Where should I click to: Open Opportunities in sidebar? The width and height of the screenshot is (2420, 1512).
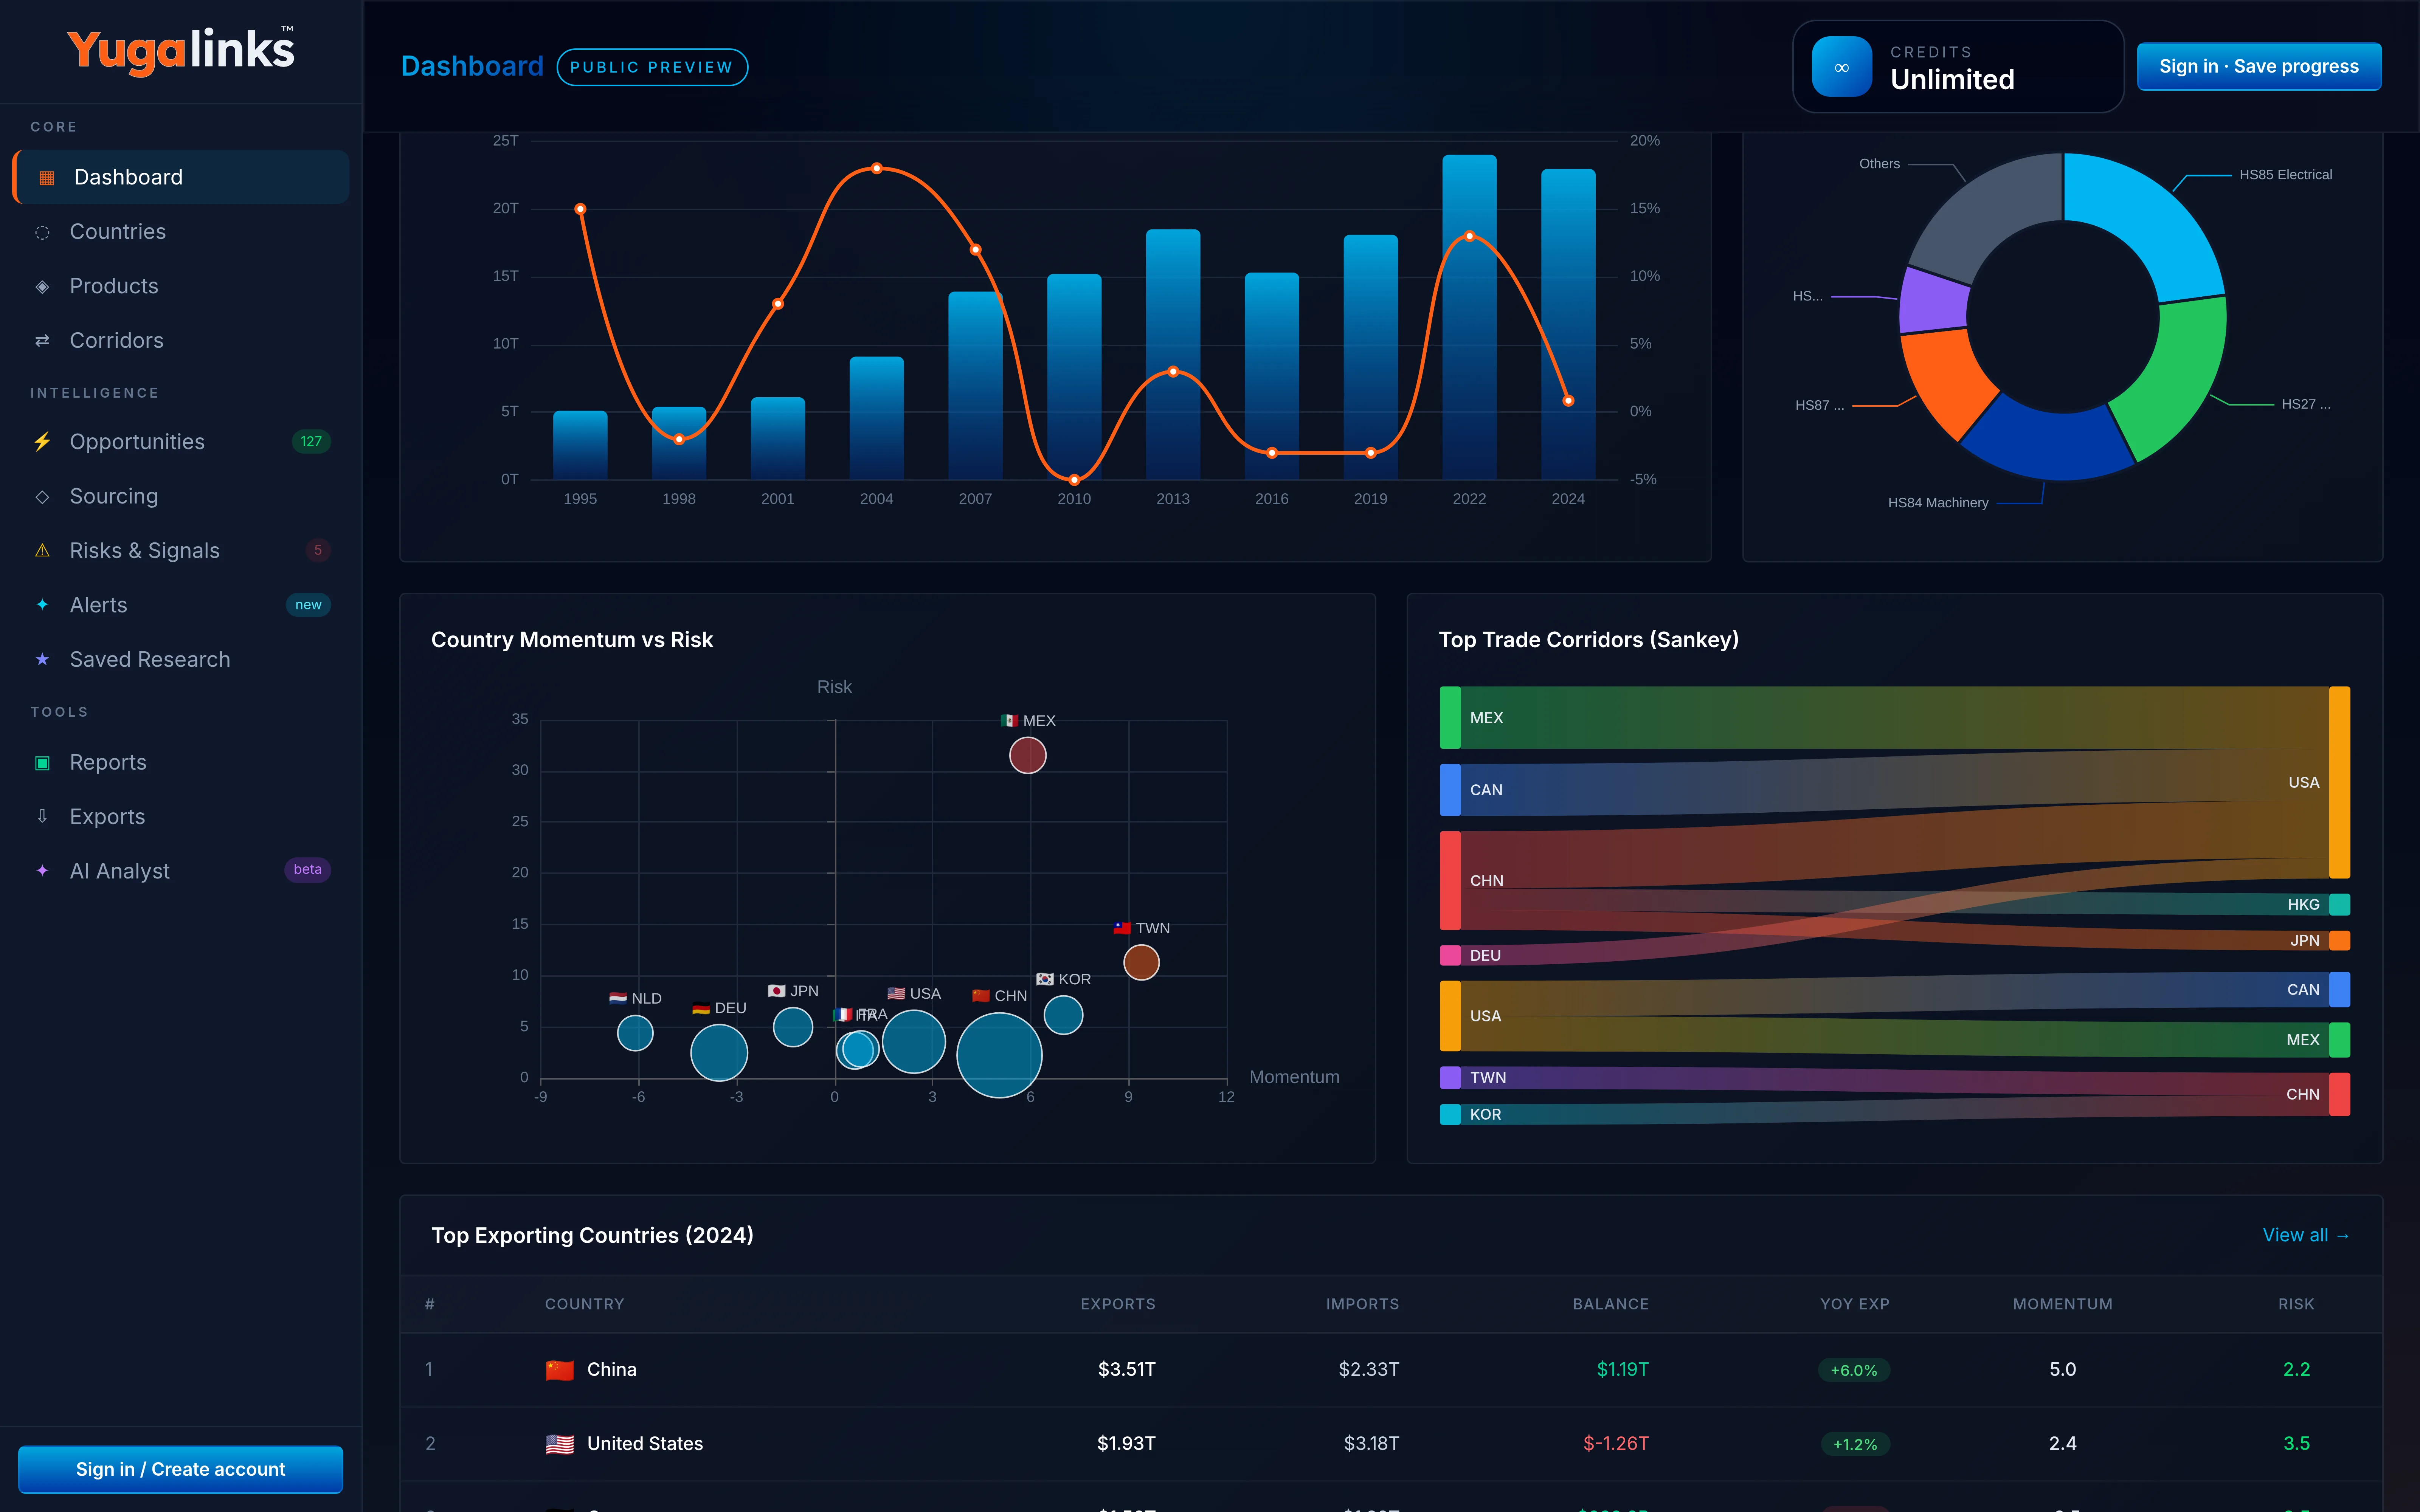181,442
